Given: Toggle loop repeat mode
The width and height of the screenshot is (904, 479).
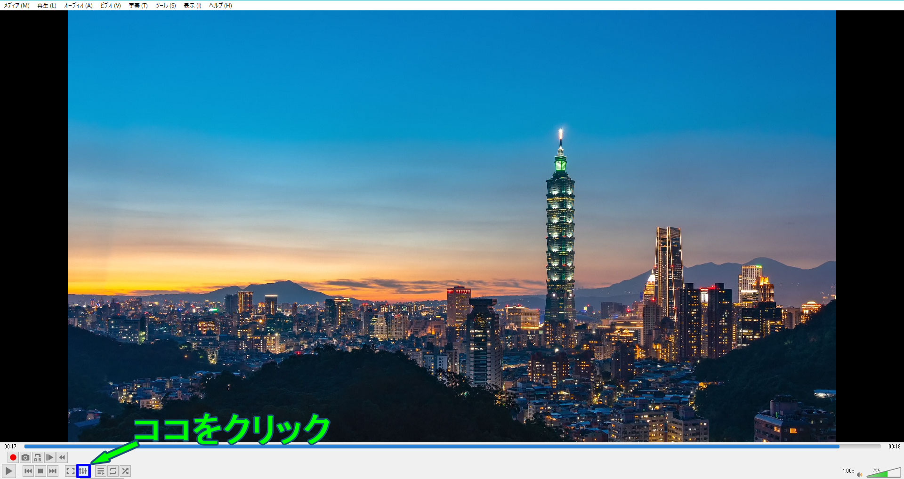Looking at the screenshot, I should 113,471.
